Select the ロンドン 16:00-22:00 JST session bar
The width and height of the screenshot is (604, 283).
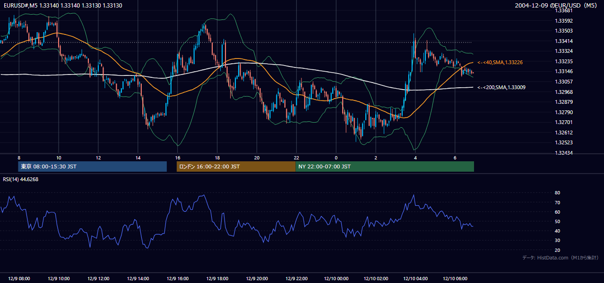click(x=236, y=166)
